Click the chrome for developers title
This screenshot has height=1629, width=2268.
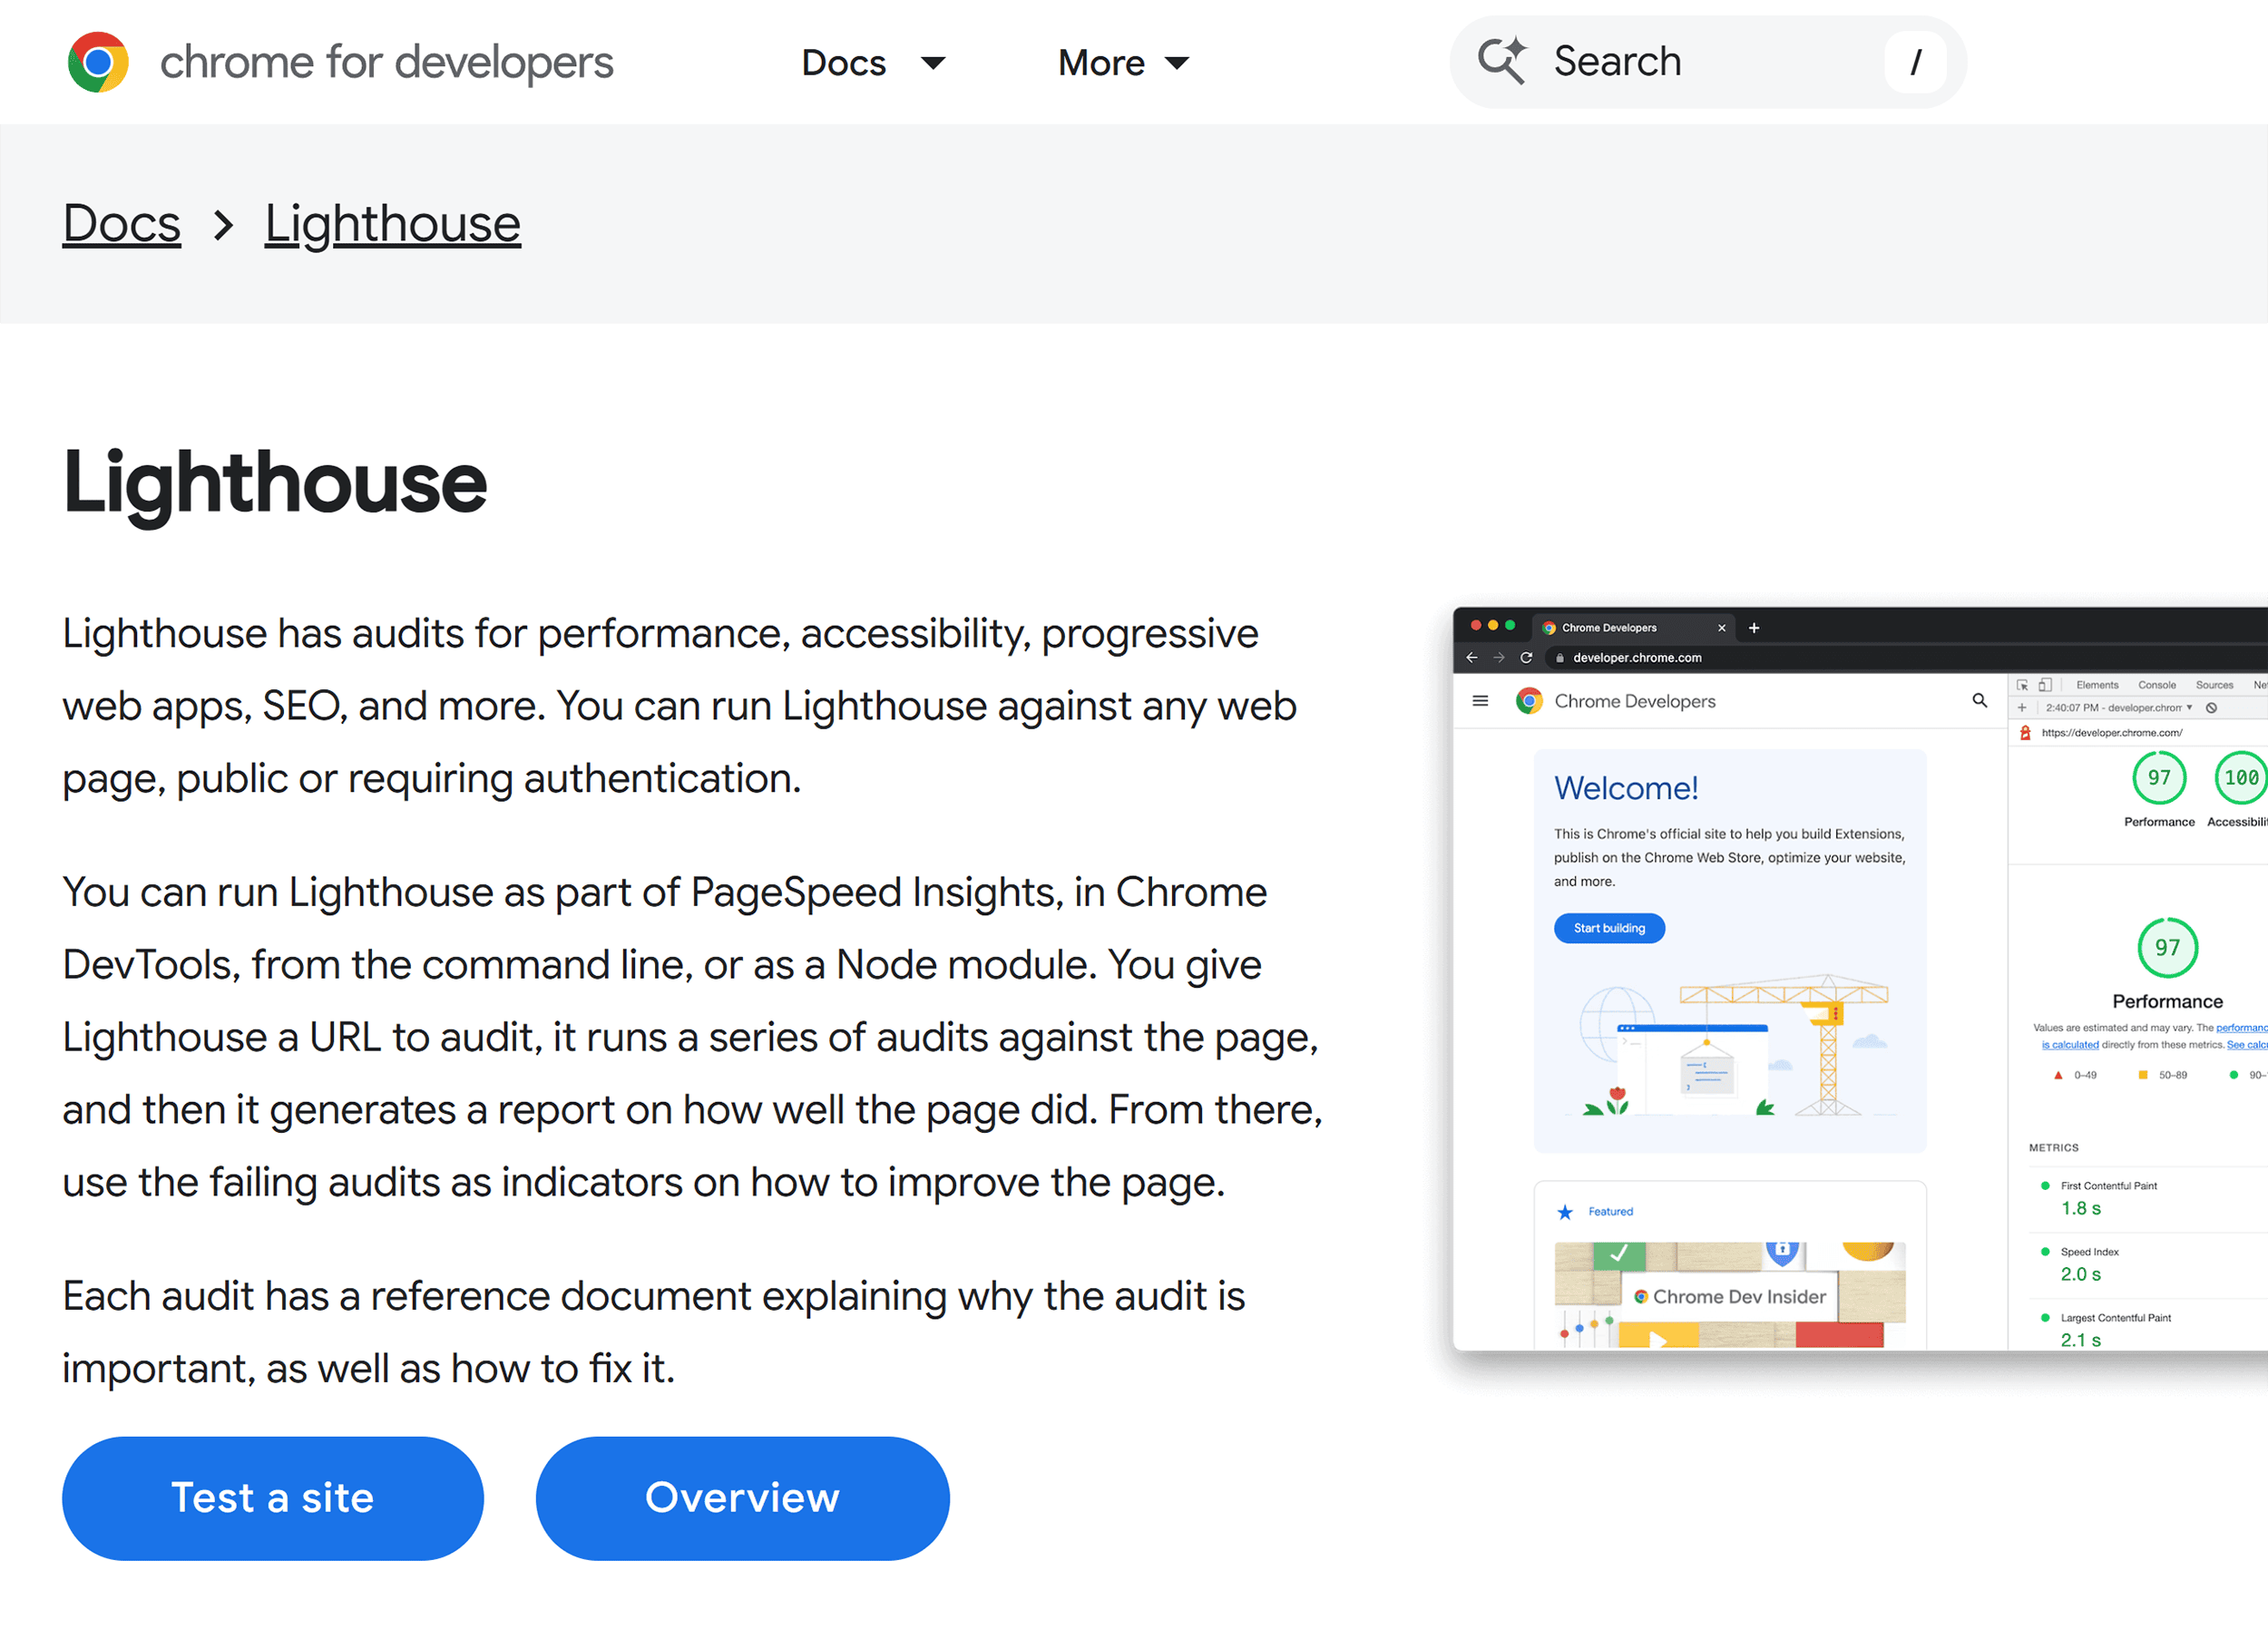386,63
